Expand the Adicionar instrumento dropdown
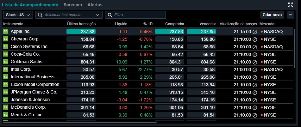Viewport: 301px width, 127px height. (97, 15)
